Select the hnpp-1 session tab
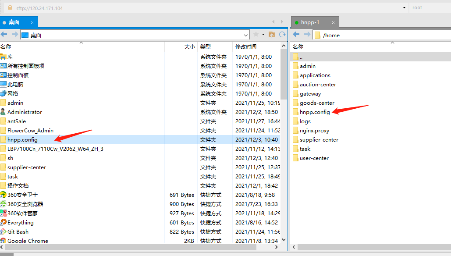The image size is (451, 256). coord(312,21)
